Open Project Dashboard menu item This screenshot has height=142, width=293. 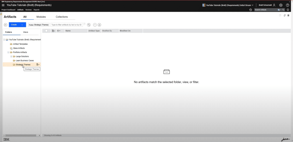[8, 10]
